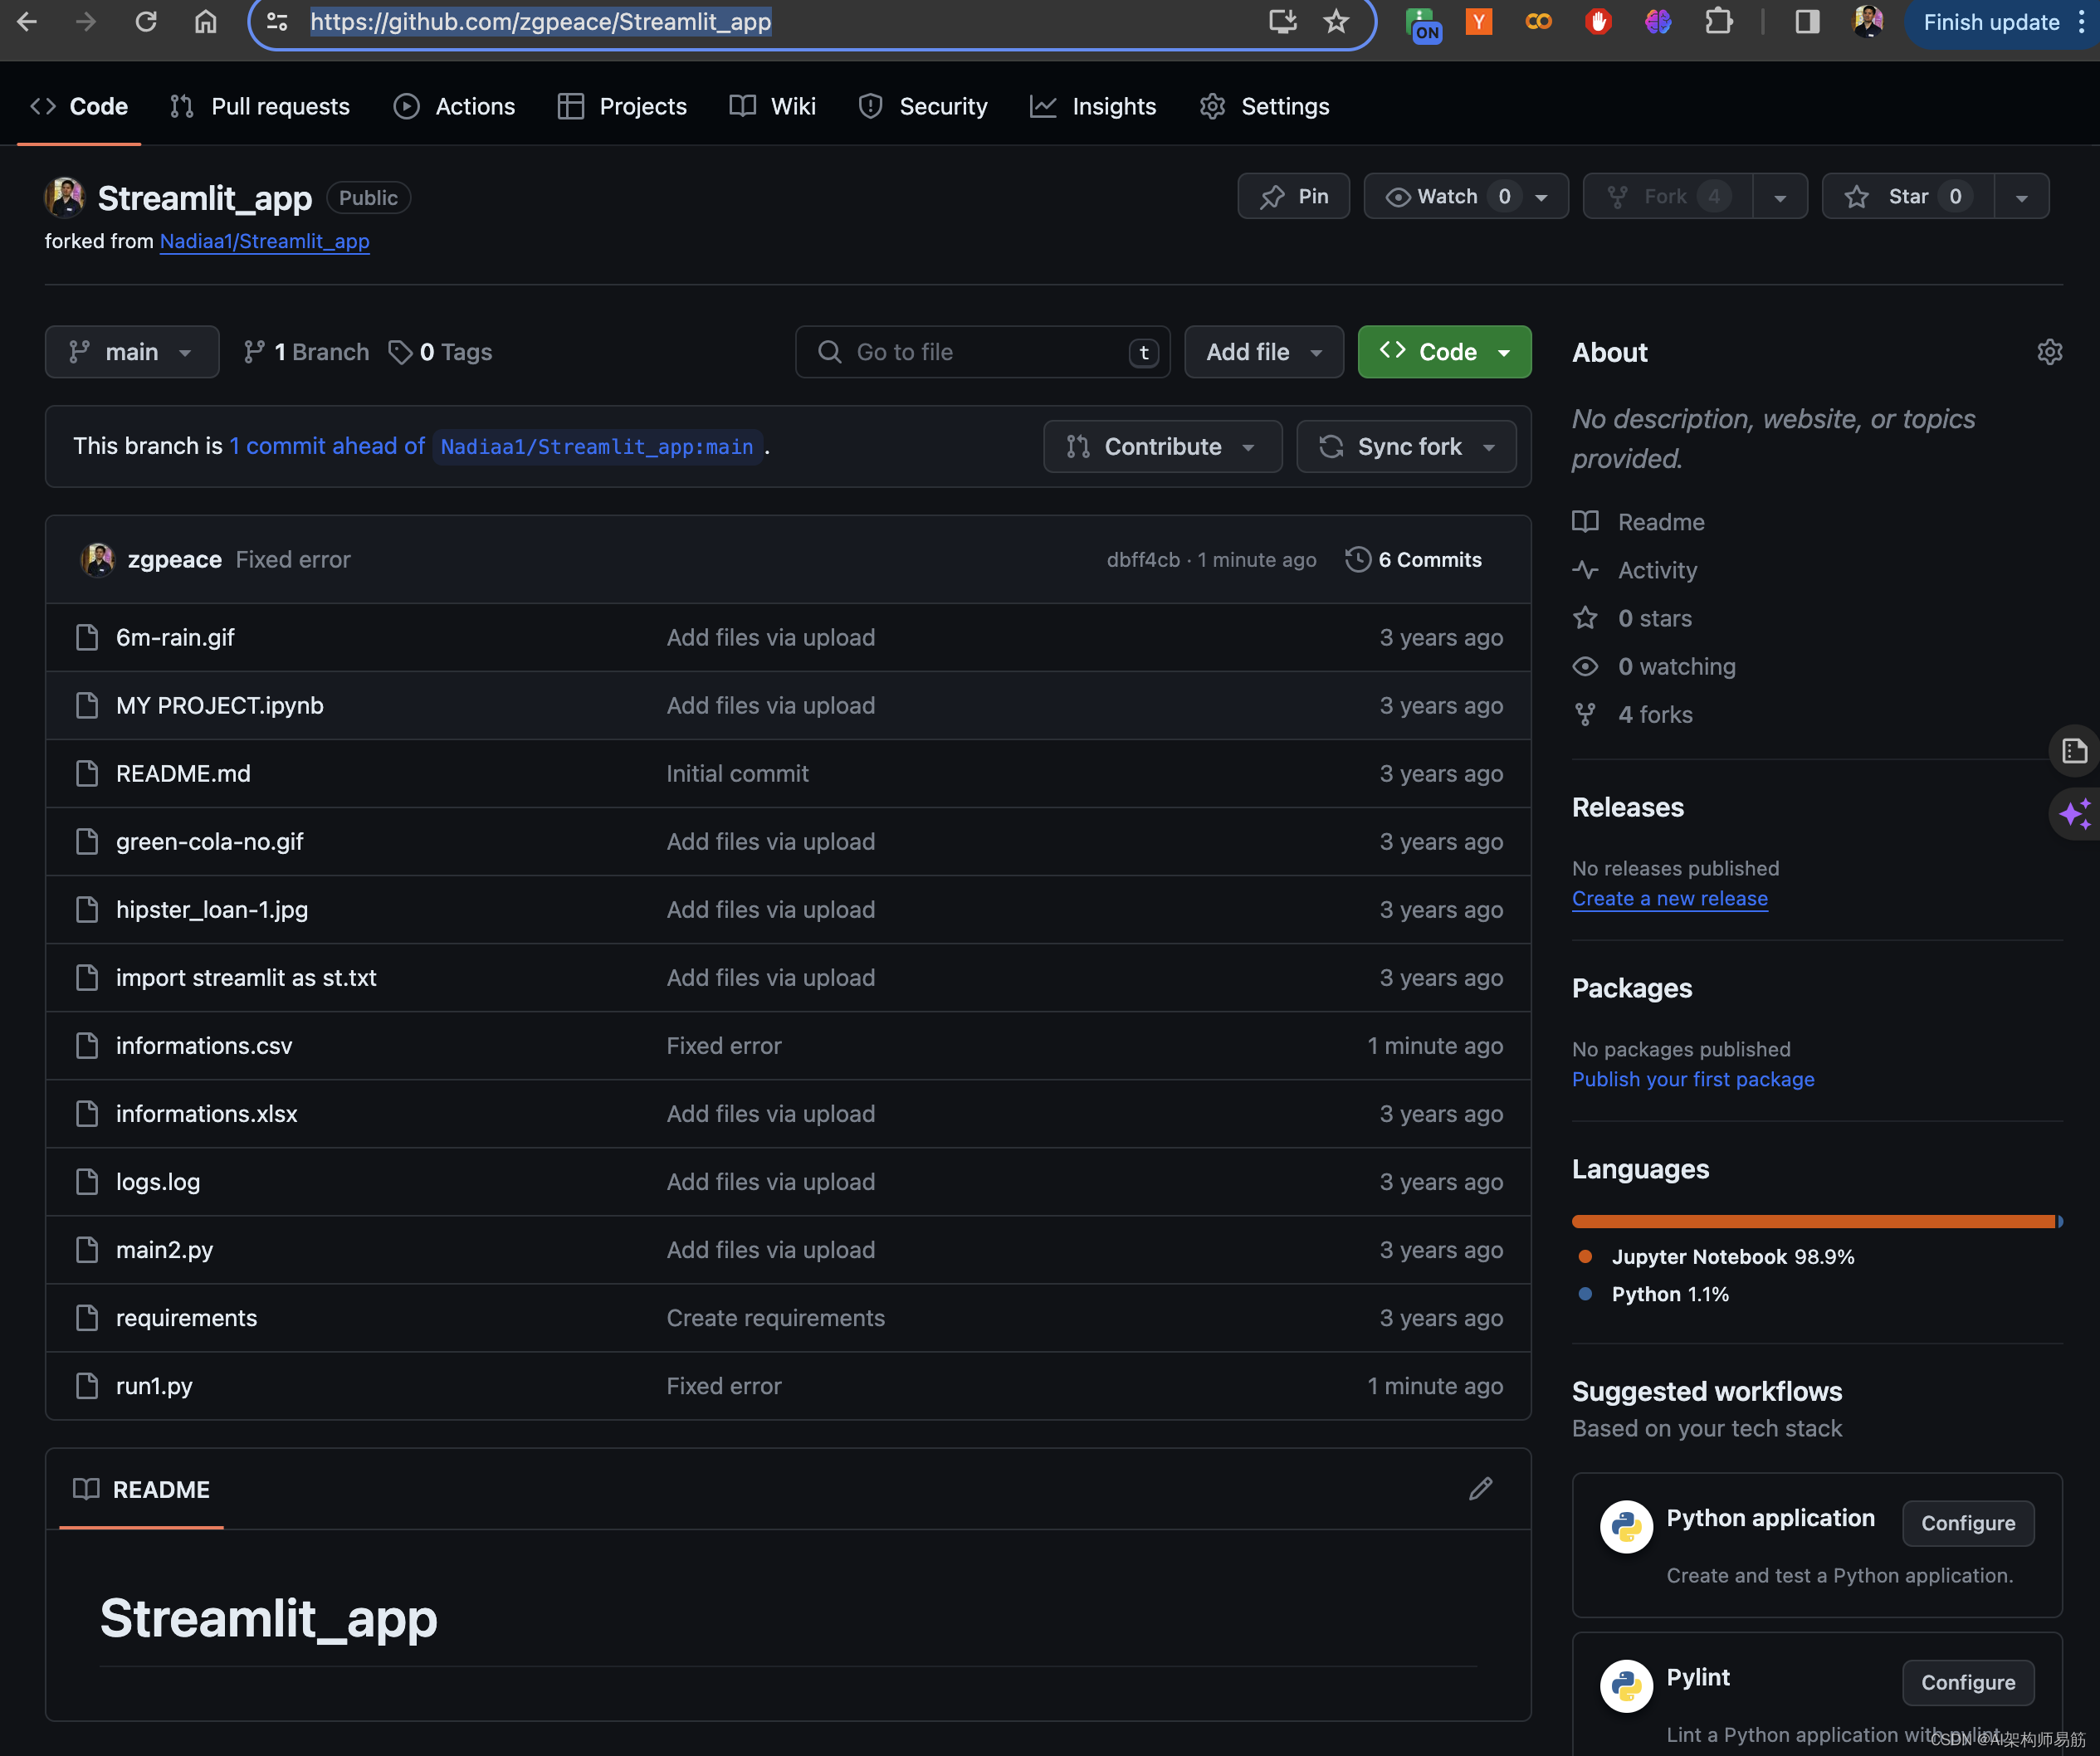2100x1756 pixels.
Task: Select the README tab below file list
Action: (x=141, y=1489)
